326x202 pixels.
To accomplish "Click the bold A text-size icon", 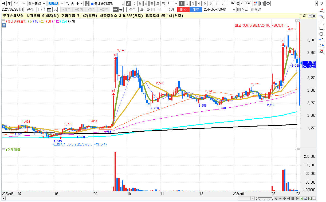I will (276, 199).
